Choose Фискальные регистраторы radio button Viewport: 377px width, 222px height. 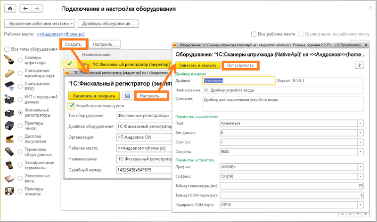coord(20,112)
